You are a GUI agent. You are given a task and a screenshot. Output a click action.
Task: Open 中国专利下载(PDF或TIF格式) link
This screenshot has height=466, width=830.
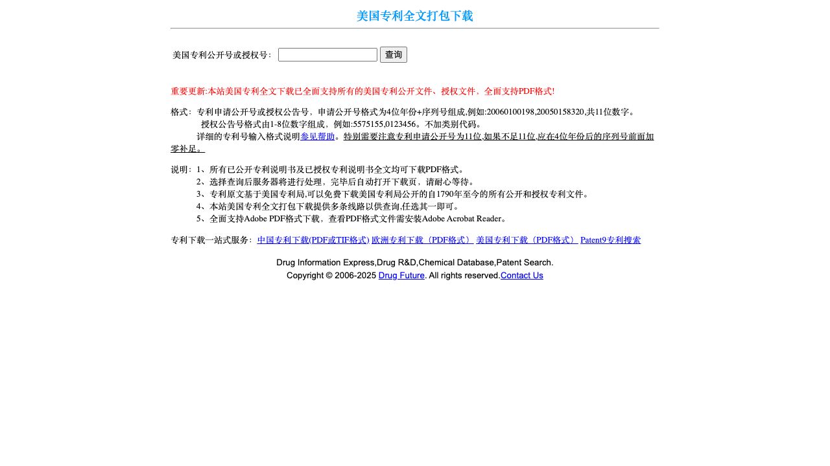(x=313, y=240)
